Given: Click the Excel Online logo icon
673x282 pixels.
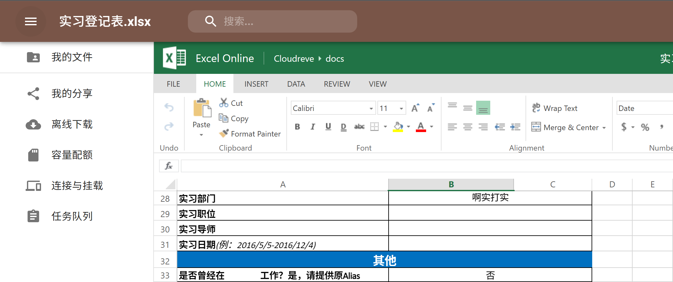Looking at the screenshot, I should tap(174, 58).
